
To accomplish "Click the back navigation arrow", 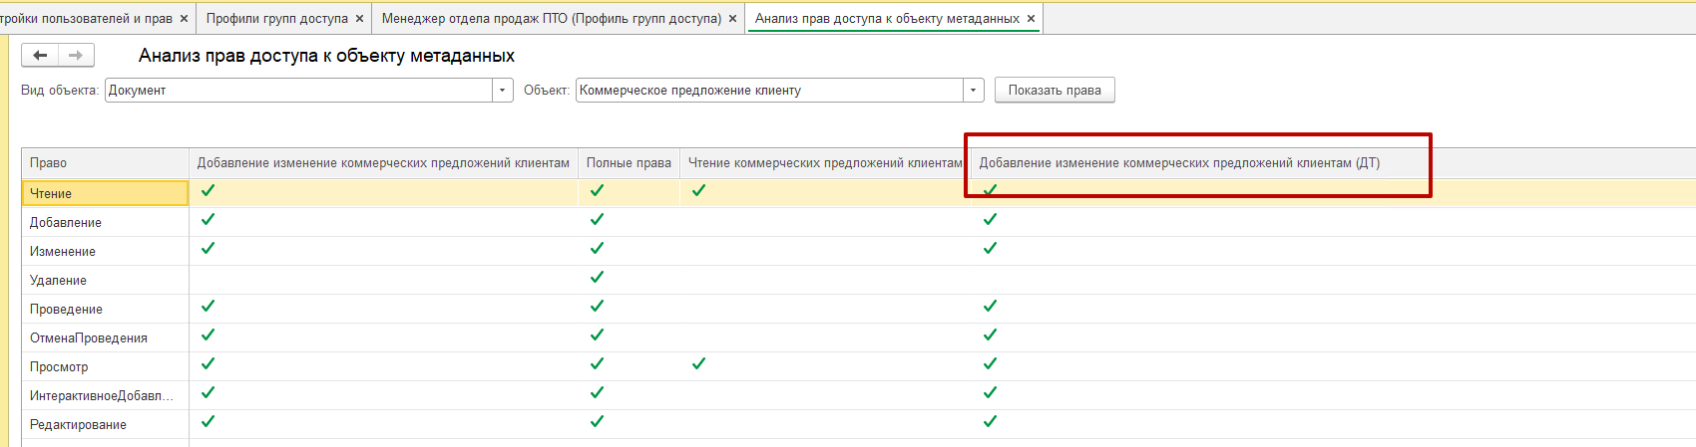I will point(40,56).
